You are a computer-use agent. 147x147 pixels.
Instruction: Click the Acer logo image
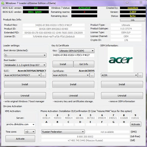120,60
